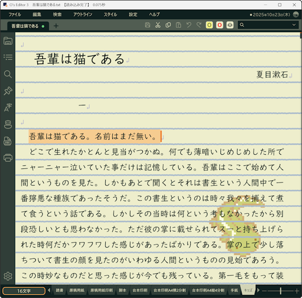This screenshot has height=298, width=302.
Task: Click the pushpin icon in sidebar
Action: click(x=8, y=91)
